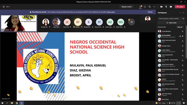Click the JC Jovin Cinco avatar
This screenshot has width=187, height=105.
67,22
